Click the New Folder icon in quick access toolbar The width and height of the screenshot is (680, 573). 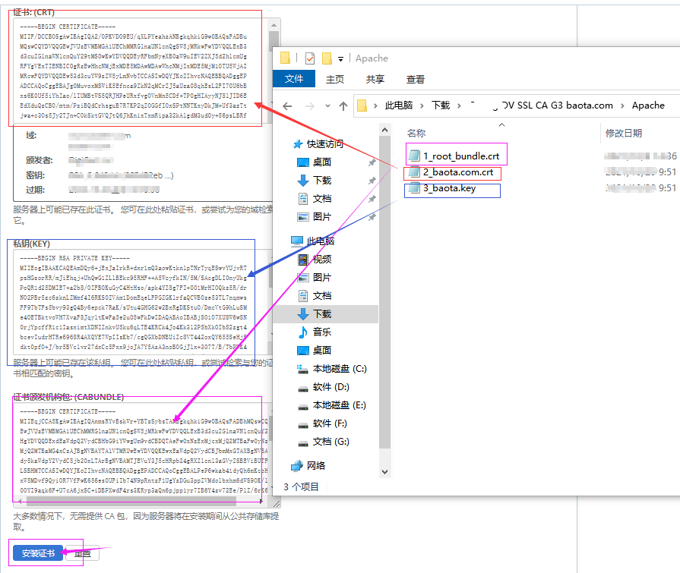point(327,58)
